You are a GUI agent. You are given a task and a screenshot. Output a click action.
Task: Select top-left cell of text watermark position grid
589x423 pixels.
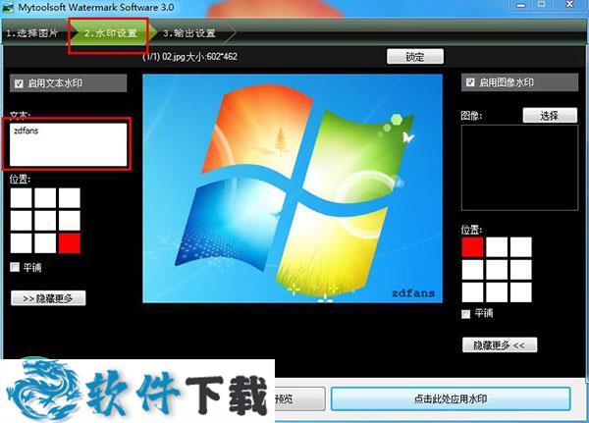pos(21,197)
